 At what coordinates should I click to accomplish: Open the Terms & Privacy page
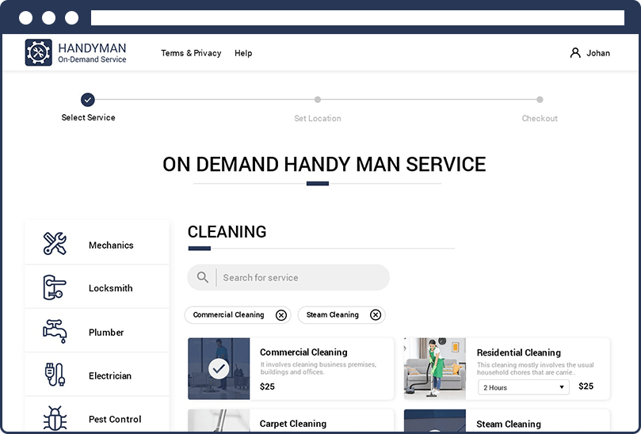point(191,53)
